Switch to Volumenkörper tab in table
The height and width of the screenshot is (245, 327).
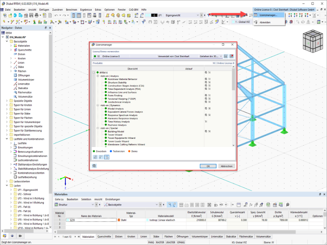tap(200, 236)
